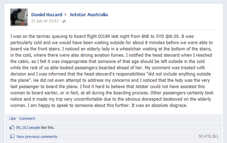Viewport: 227px width, 143px height.
Task: Click the 50 of 8,361 comment counter
Action: coord(208,136)
